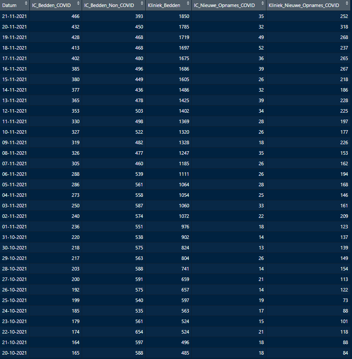Select the IC_Bedden_Non_COVID header label
Image resolution: width=352 pixels, height=359 pixels.
point(109,5)
